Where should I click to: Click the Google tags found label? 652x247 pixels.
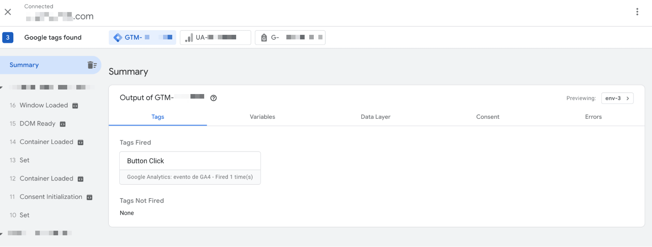(x=53, y=37)
